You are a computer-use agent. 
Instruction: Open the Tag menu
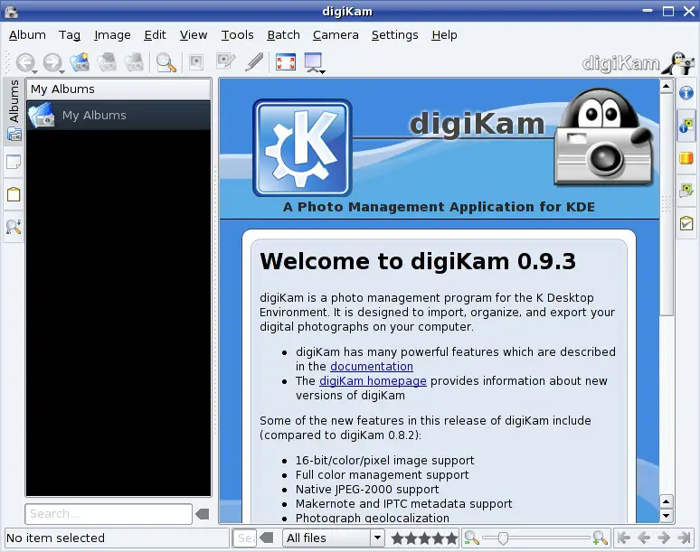tap(70, 34)
